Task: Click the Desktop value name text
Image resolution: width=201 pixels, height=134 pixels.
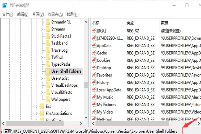Action: coord(104,68)
